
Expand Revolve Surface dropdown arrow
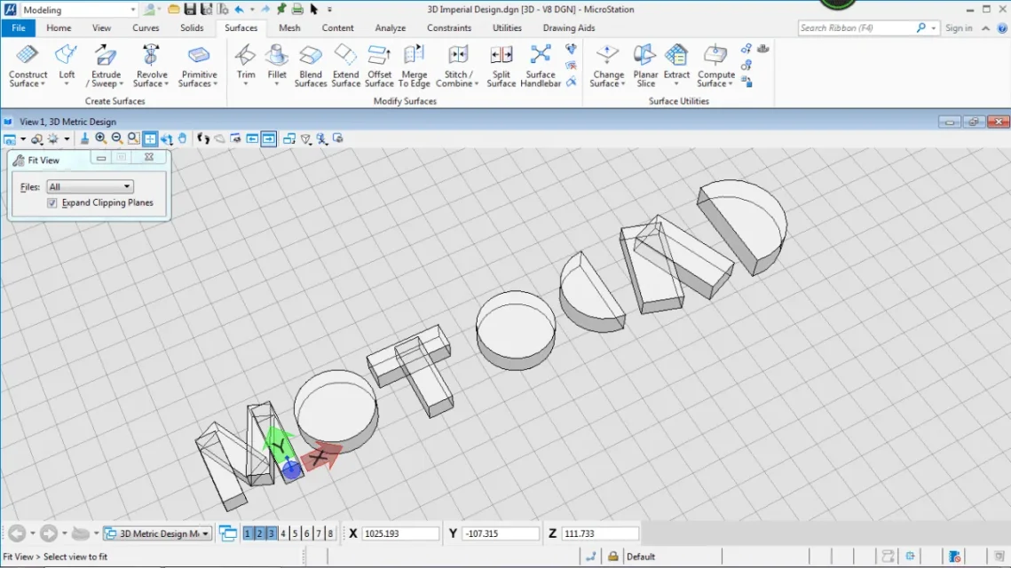pyautogui.click(x=166, y=84)
